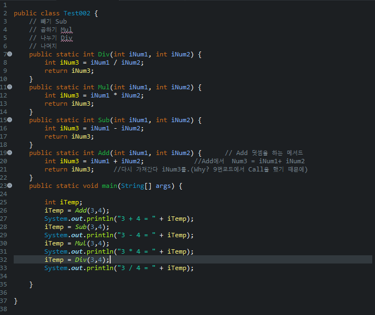Image resolution: width=375 pixels, height=315 pixels.
Task: Click the println with "3 * 4 = "
Action: click(119, 251)
